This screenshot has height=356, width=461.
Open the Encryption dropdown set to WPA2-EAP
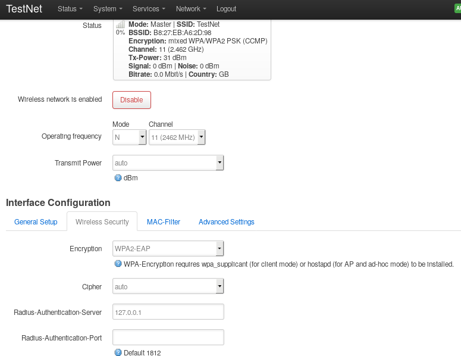click(168, 248)
